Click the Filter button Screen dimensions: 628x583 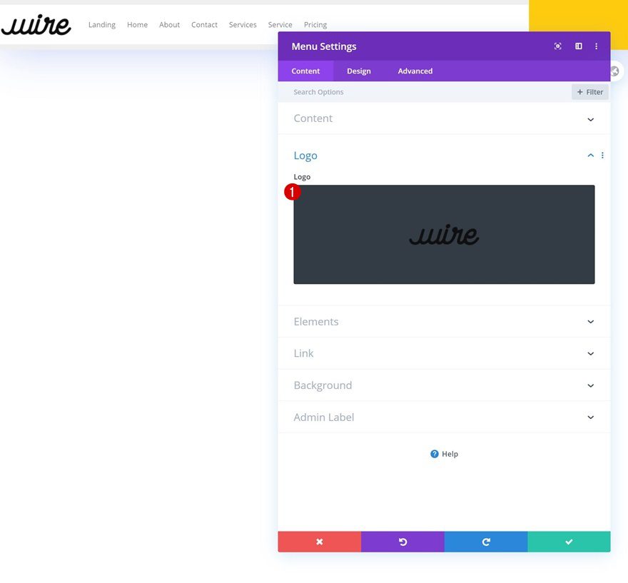tap(590, 91)
